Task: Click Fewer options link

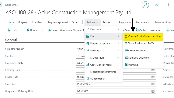Action: [163, 22]
